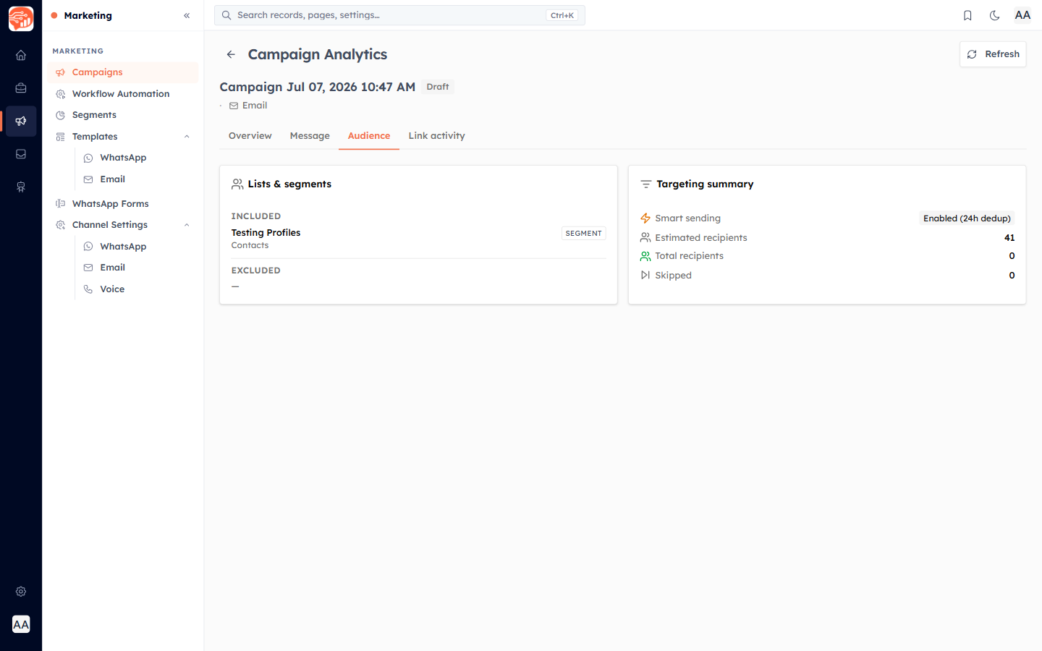The image size is (1042, 651).
Task: Open the inbox icon in left rail
Action: click(21, 154)
